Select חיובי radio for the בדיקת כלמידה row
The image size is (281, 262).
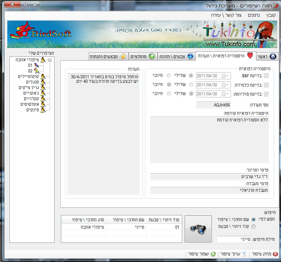coord(169,85)
